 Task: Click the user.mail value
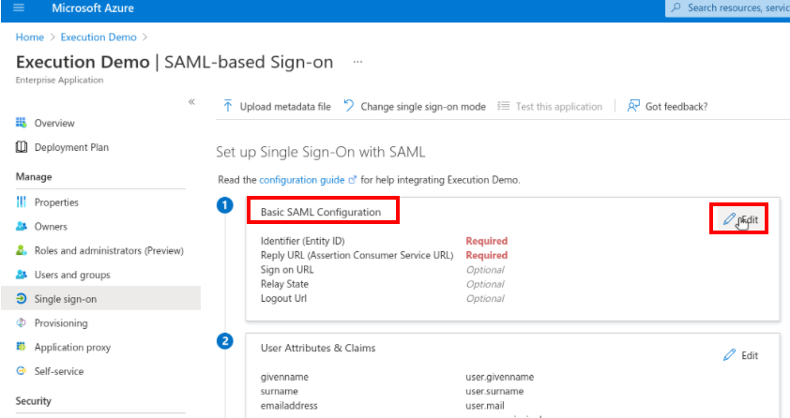click(485, 406)
